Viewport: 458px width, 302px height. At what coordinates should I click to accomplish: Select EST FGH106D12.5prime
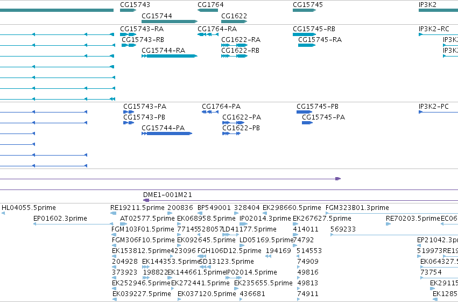(229, 251)
